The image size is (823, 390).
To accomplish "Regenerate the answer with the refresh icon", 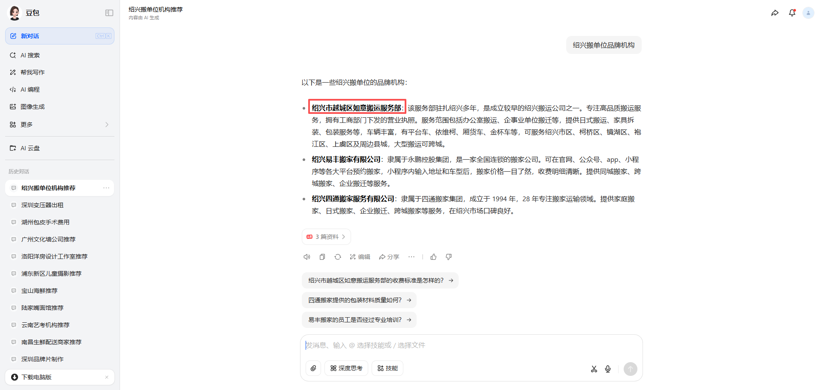I will click(x=338, y=257).
